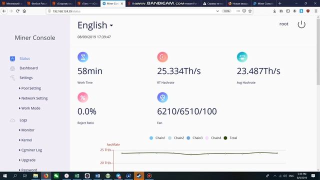Image resolution: width=320 pixels, height=180 pixels.
Task: Click the Fan round icon
Action: coord(162,97)
